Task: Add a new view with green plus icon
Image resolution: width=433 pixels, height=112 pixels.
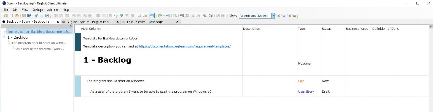Action: pos(278,15)
